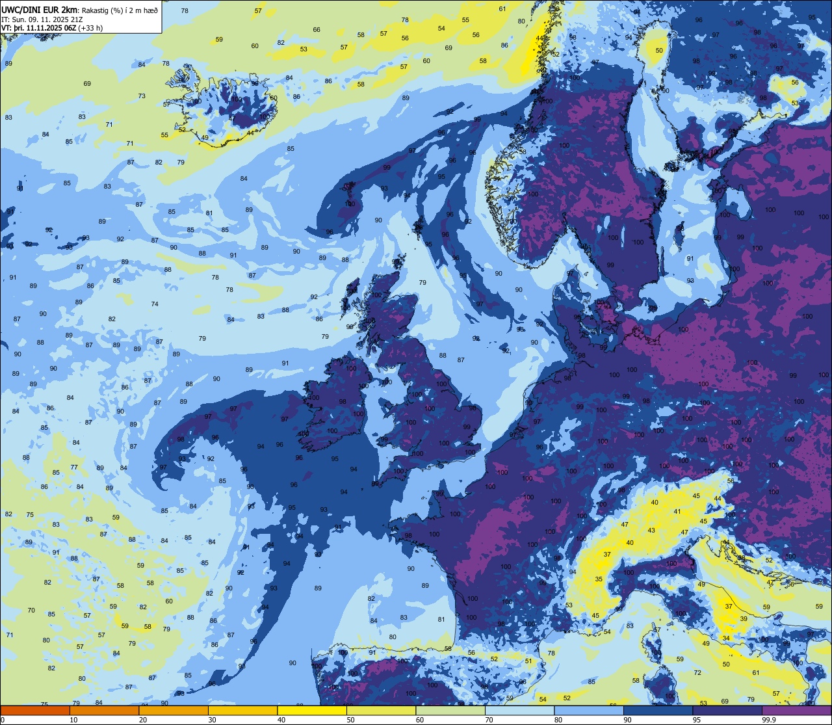This screenshot has height=725, width=832.
Task: Click the 95–99.9% dark indigo legend swatch
Action: (727, 710)
